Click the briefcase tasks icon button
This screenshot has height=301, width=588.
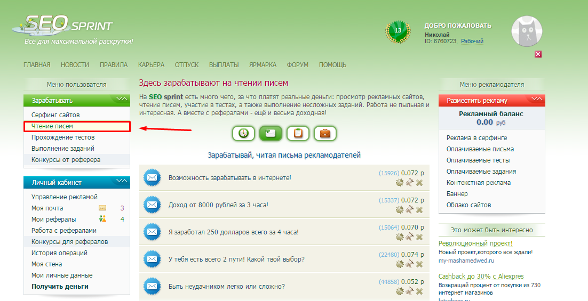(x=325, y=133)
